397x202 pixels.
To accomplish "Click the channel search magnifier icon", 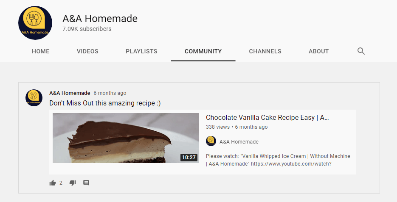I will 361,51.
